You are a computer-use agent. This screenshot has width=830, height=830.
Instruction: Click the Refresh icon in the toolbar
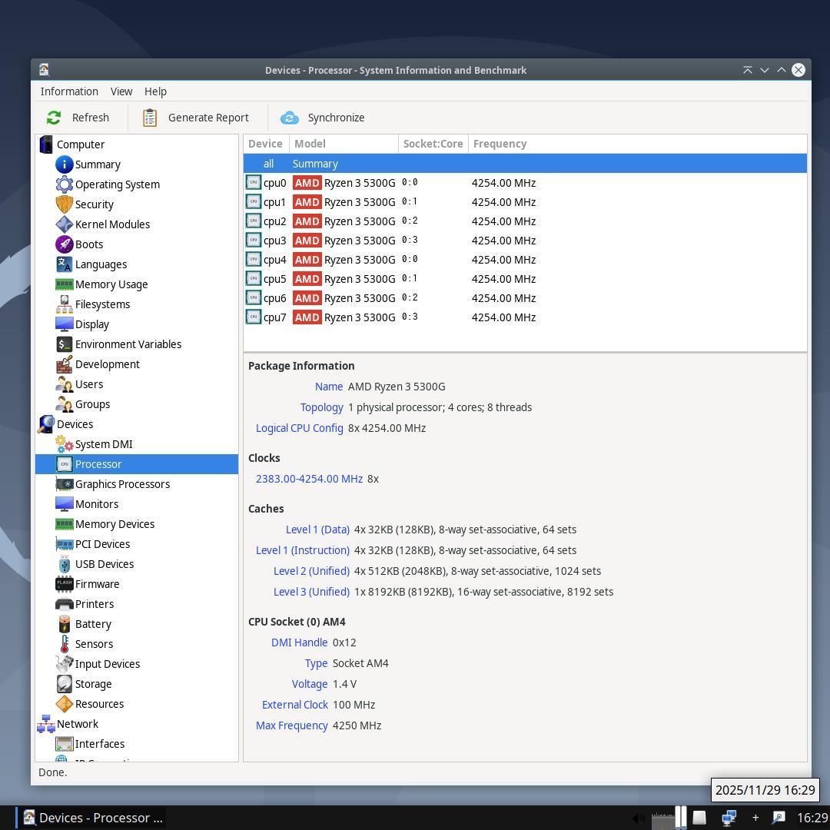[54, 118]
